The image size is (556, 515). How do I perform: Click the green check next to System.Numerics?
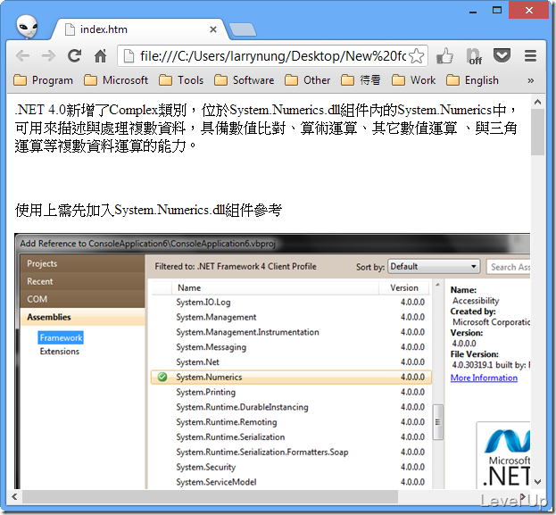coord(162,377)
